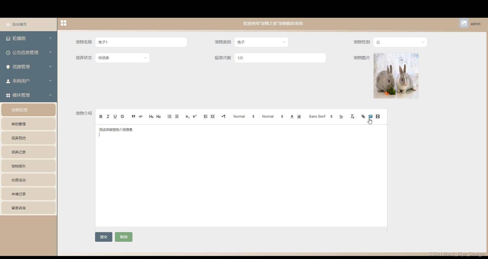Toggle italic formatting in editor

(x=108, y=116)
